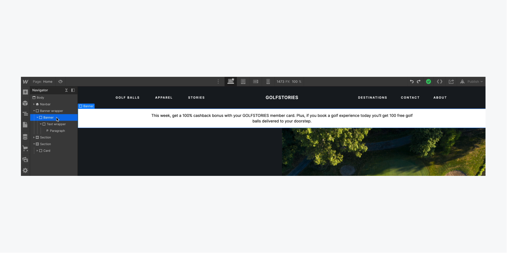
Task: Click the STORIES nav link
Action: [x=197, y=98]
